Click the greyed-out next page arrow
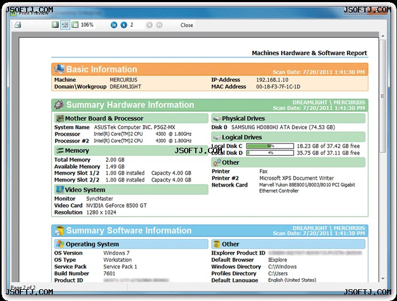Viewport: 397px width, 301px height. [x=149, y=25]
